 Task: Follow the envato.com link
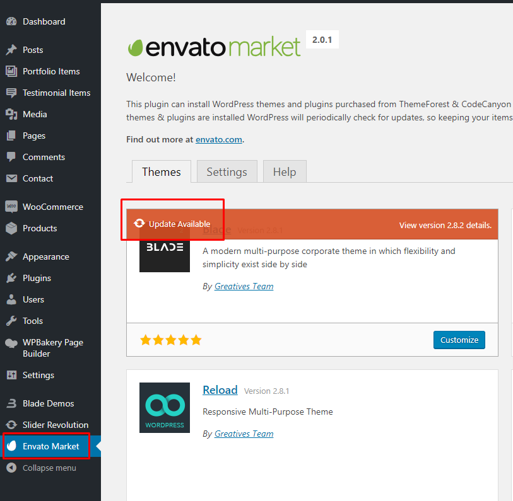[x=218, y=140]
